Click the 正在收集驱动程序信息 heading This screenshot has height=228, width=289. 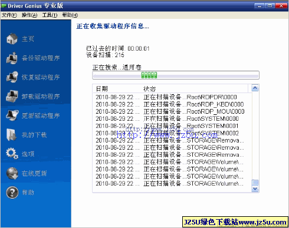click(x=113, y=26)
